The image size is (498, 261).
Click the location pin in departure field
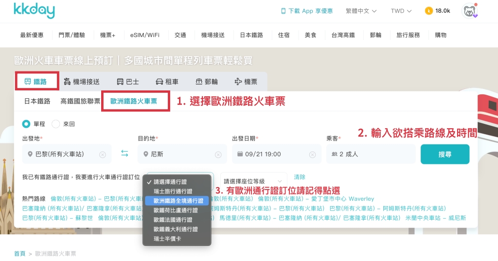click(x=30, y=154)
